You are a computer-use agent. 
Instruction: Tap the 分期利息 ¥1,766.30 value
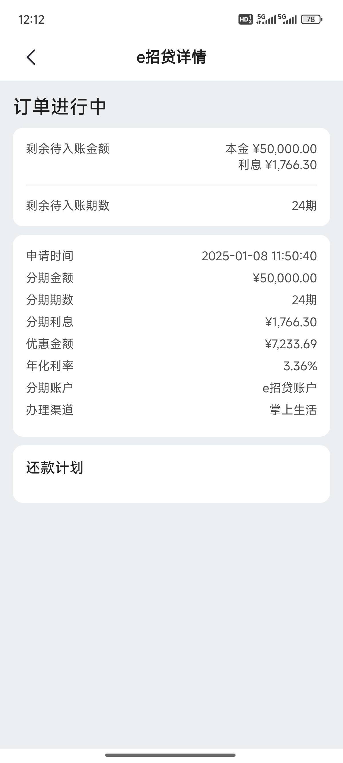point(291,322)
